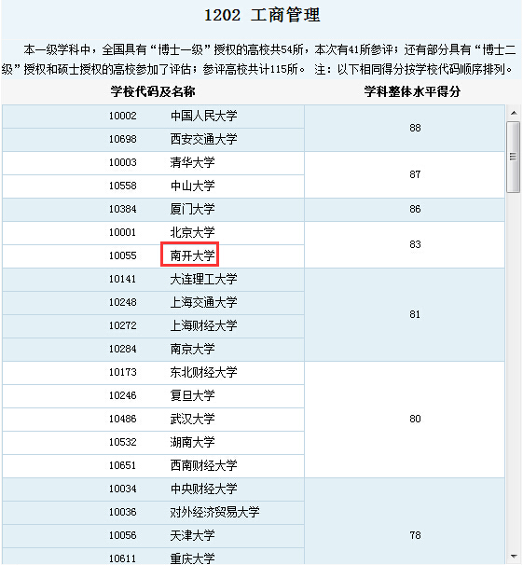523x565 pixels.
Task: Click the highlighted 南开大学 name
Action: coord(192,255)
